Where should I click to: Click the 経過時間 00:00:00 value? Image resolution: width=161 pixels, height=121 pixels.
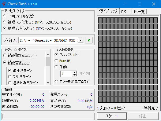click(x=37, y=107)
